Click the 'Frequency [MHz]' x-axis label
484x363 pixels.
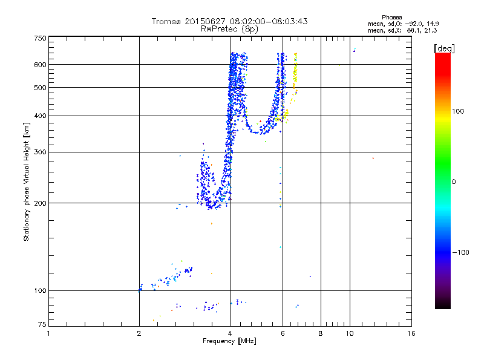(229, 341)
